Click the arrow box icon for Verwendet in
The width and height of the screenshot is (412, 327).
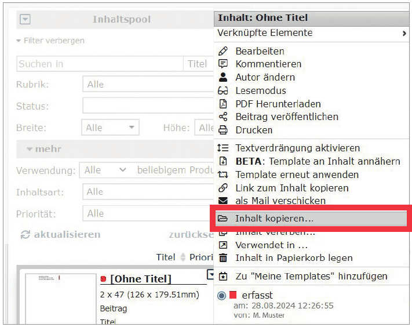[x=223, y=245]
